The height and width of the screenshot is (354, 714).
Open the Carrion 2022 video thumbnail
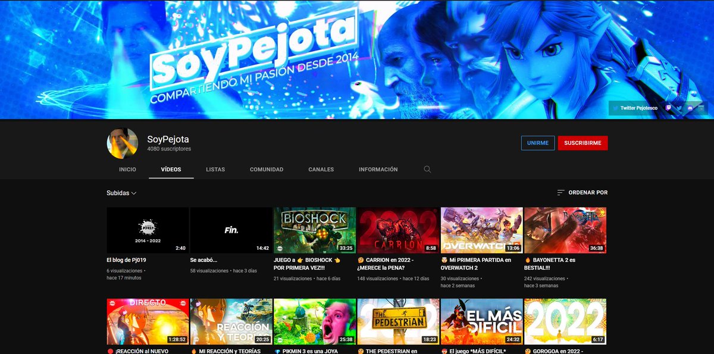pyautogui.click(x=398, y=230)
